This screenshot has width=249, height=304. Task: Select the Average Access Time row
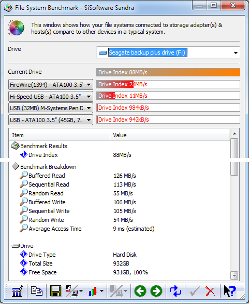(120, 229)
